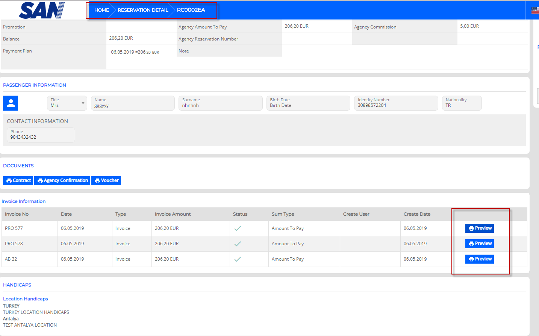Click the SAN logo in header
The height and width of the screenshot is (336, 539).
tap(42, 10)
